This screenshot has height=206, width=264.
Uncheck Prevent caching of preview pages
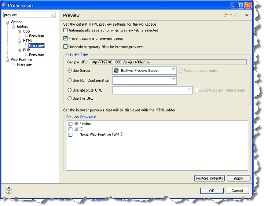click(65, 38)
